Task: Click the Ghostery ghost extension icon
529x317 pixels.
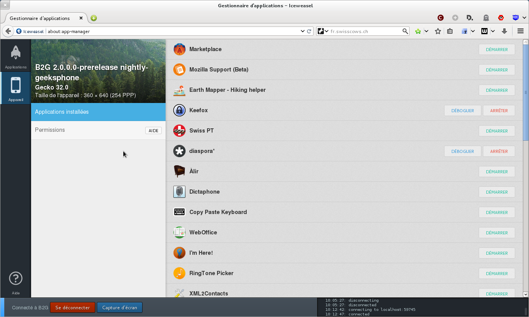Action: tap(486, 18)
